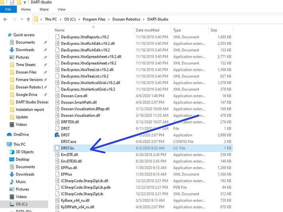Click the Music note icon under This PC
The width and height of the screenshot is (283, 212).
pos(12,182)
